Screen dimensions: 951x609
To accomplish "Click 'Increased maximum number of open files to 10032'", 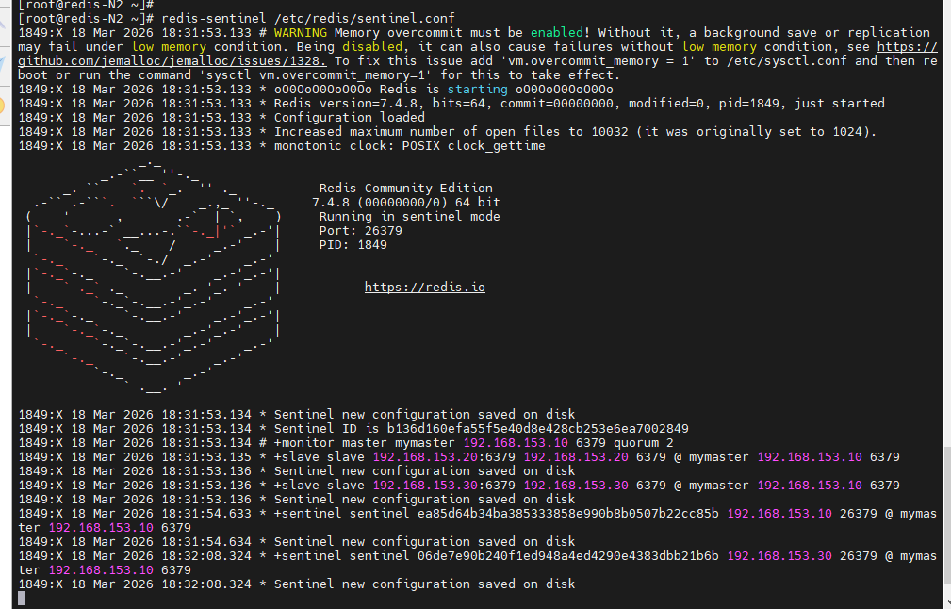I will (x=451, y=132).
